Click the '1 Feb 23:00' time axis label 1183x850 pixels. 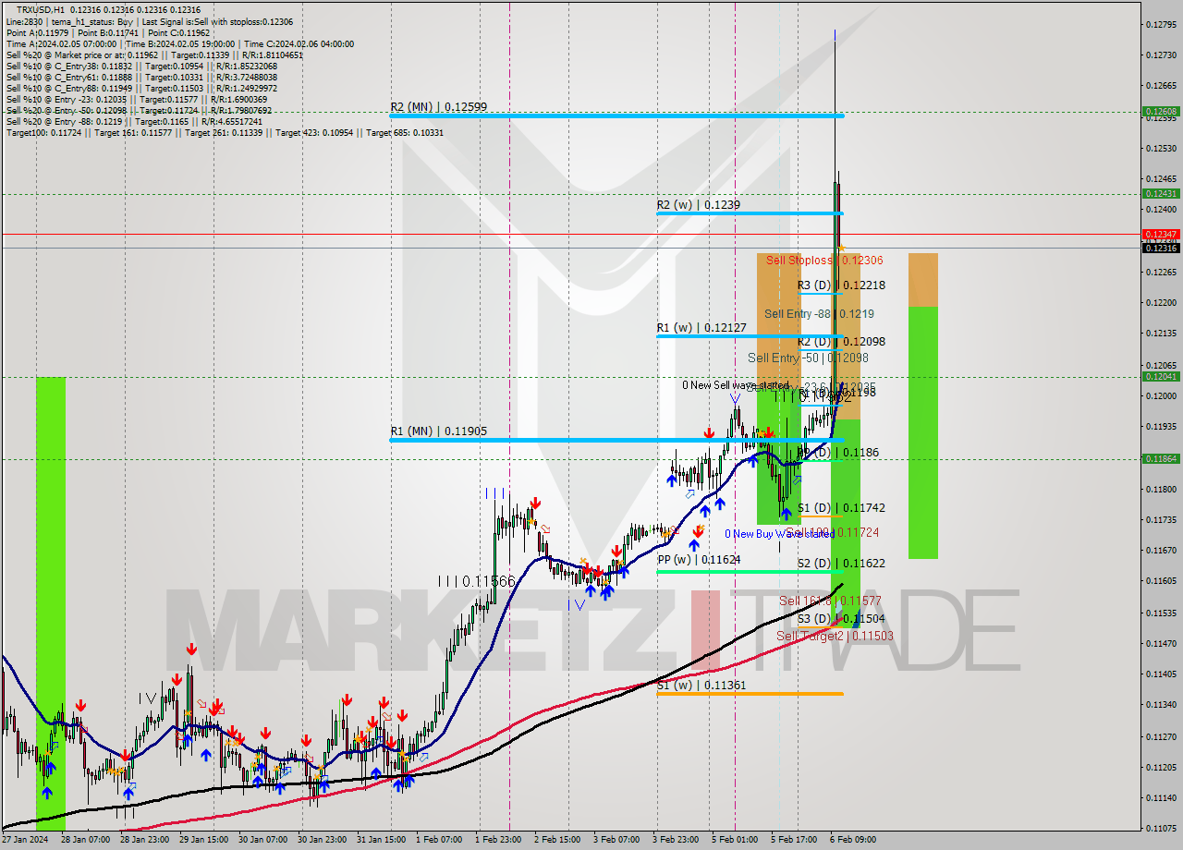498,840
